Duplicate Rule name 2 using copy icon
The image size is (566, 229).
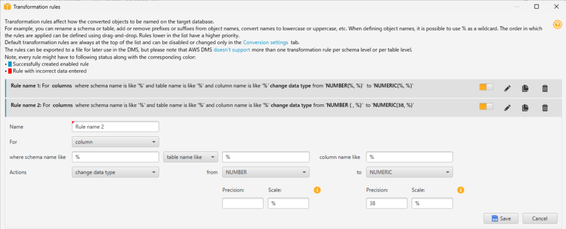tap(525, 107)
